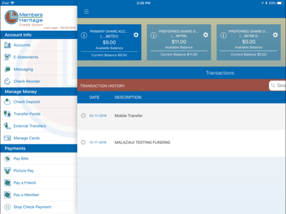Viewport: 286px width, 214px height.
Task: Click the Mobile Transfer description
Action: point(129,116)
